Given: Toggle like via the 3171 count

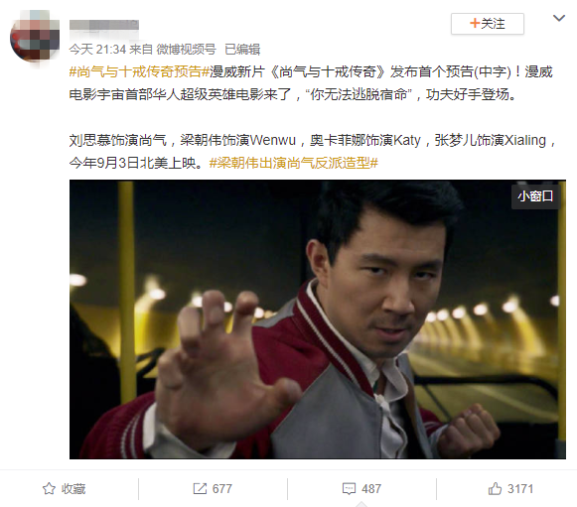Looking at the screenshot, I should pos(520,489).
